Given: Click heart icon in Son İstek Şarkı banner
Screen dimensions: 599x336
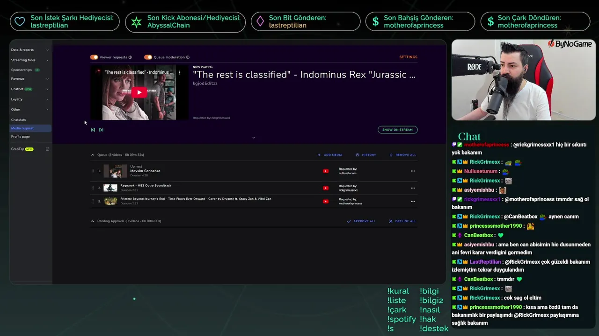Looking at the screenshot, I should pos(20,21).
